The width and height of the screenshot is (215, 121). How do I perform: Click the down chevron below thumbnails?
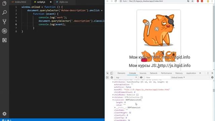point(159,67)
